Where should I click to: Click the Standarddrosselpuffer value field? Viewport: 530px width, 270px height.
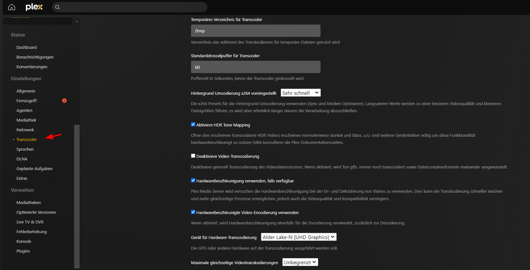tap(255, 67)
